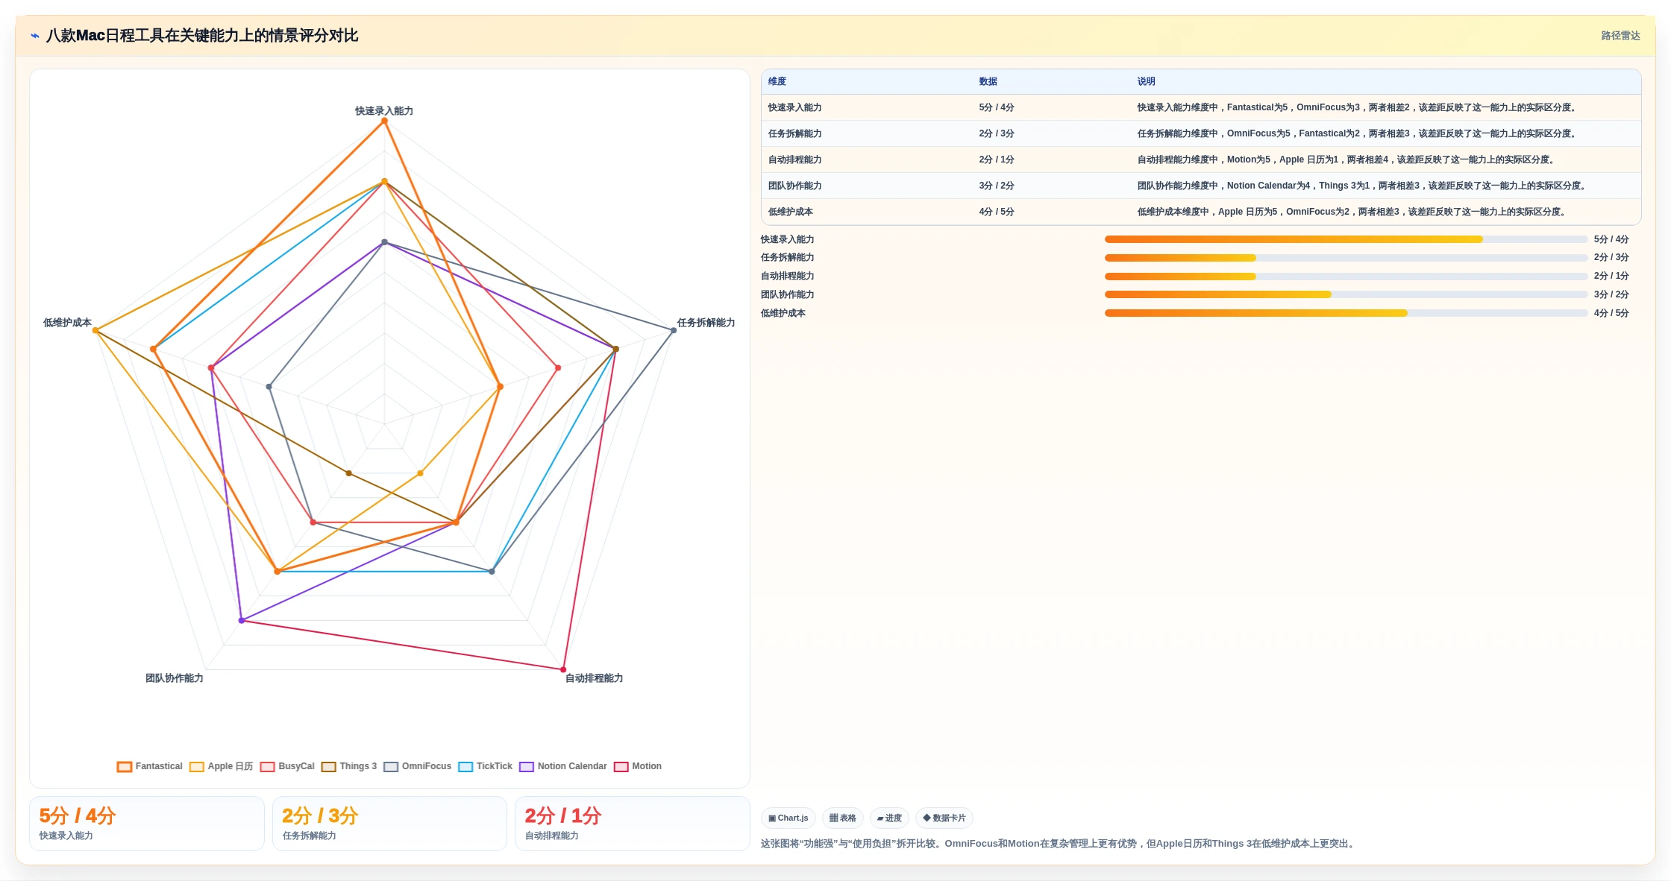1671x881 pixels.
Task: Open the 2分 / 1分 自动排程能力 data card
Action: (633, 824)
